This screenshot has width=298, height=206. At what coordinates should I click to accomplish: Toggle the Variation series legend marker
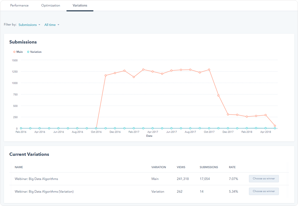28,52
